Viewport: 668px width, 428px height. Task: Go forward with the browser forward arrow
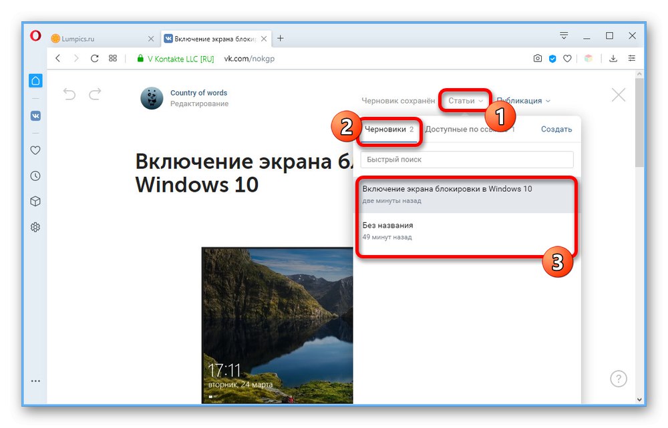tap(76, 58)
